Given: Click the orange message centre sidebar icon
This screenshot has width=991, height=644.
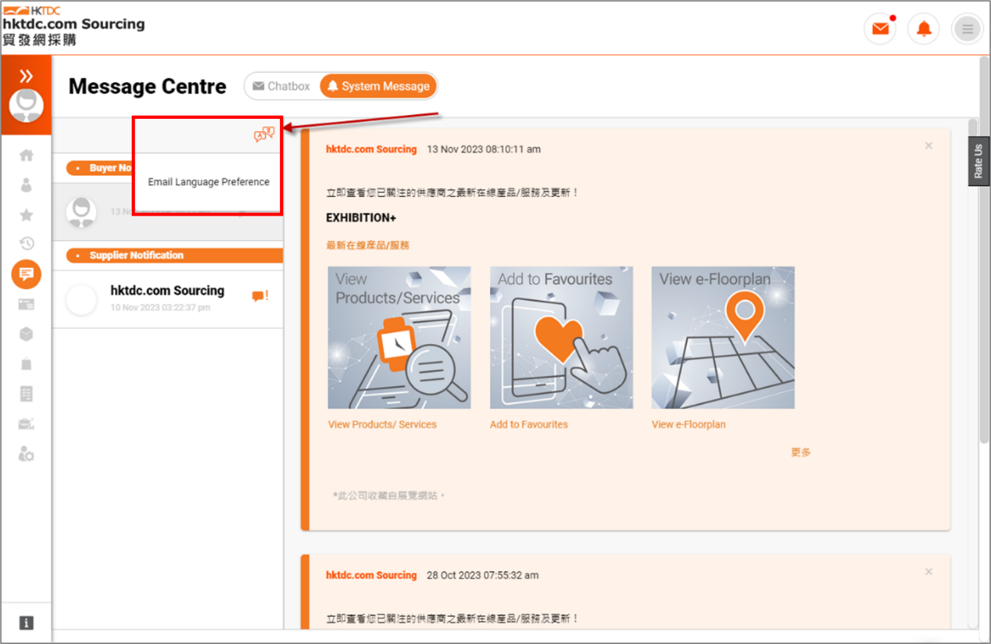Looking at the screenshot, I should 26,275.
